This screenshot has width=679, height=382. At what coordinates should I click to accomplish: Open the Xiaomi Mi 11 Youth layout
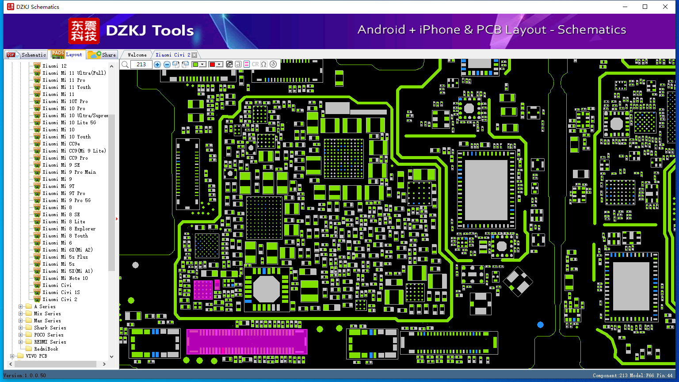coord(66,87)
